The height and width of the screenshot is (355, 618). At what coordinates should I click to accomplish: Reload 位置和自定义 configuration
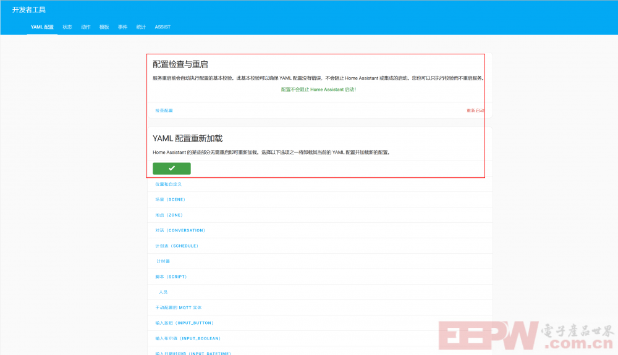point(168,184)
